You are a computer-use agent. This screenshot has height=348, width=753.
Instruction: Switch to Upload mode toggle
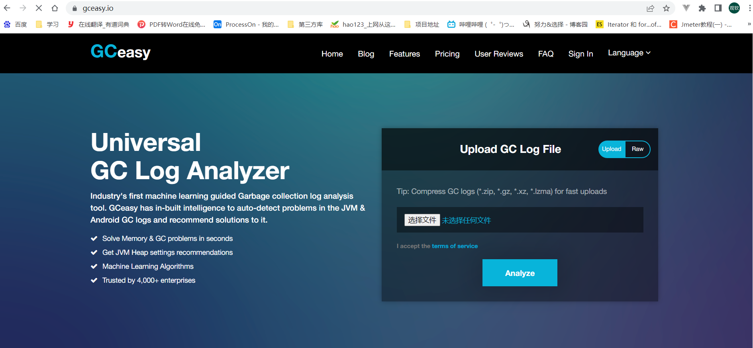[x=612, y=149]
